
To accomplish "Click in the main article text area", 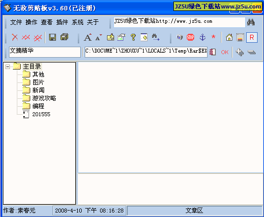I will pyautogui.click(x=170, y=117).
